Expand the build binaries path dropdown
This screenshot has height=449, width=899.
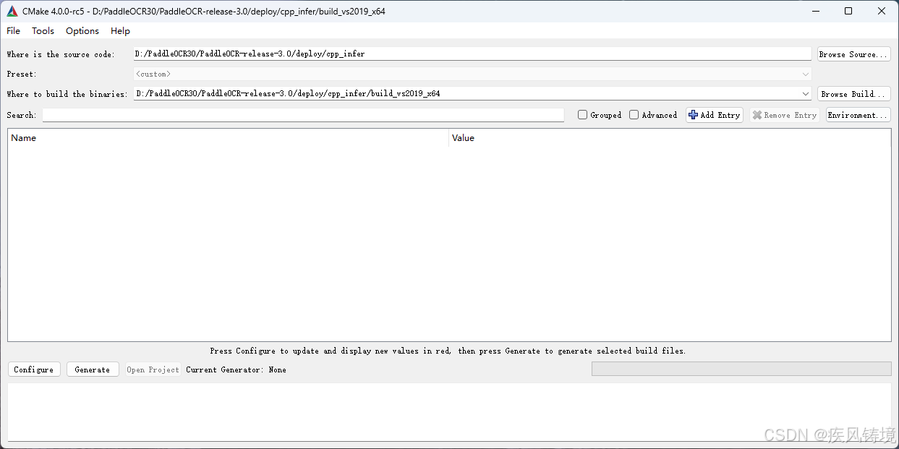click(806, 93)
